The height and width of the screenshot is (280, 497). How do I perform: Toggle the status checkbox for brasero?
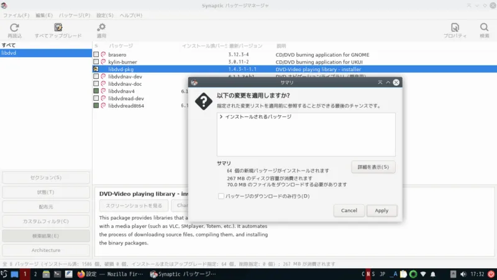[x=96, y=55]
